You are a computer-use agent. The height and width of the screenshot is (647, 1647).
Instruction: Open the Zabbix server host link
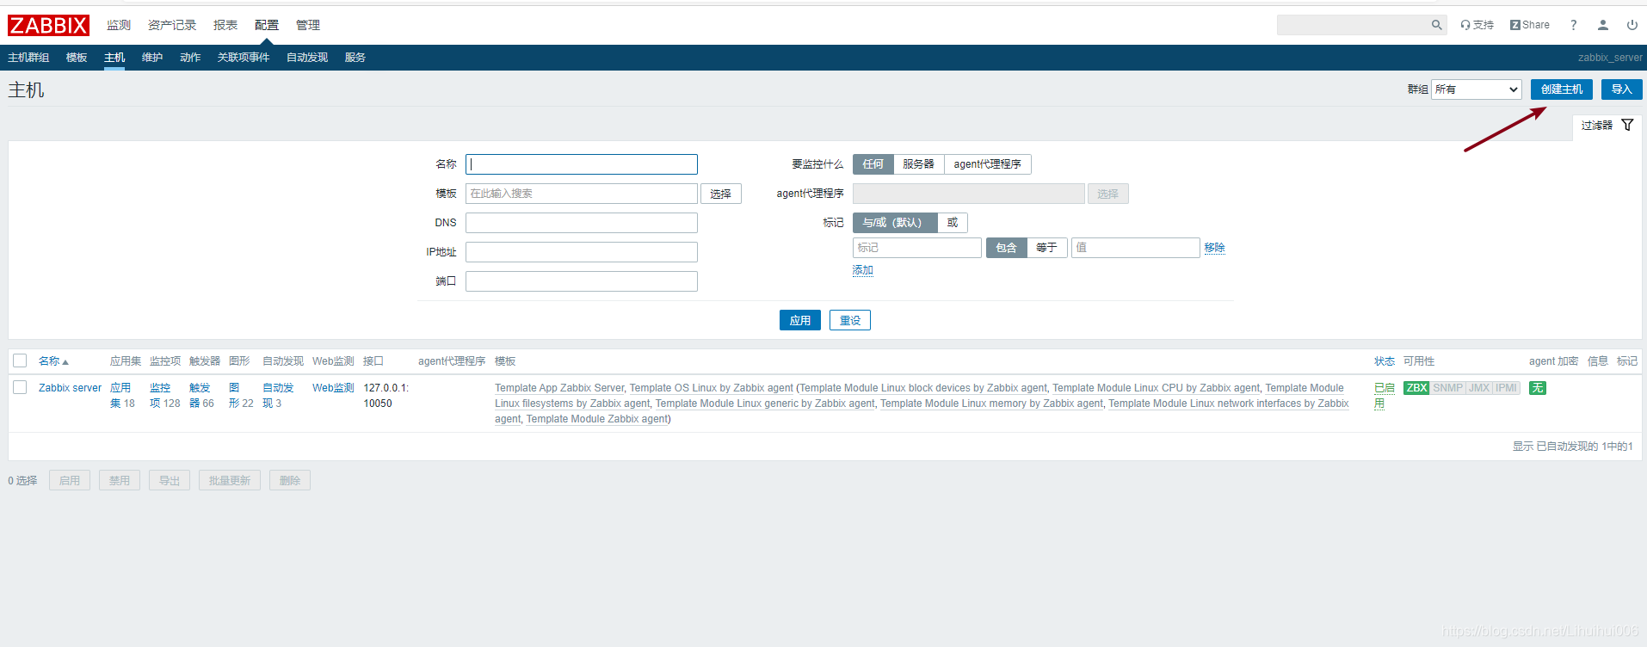click(x=70, y=388)
